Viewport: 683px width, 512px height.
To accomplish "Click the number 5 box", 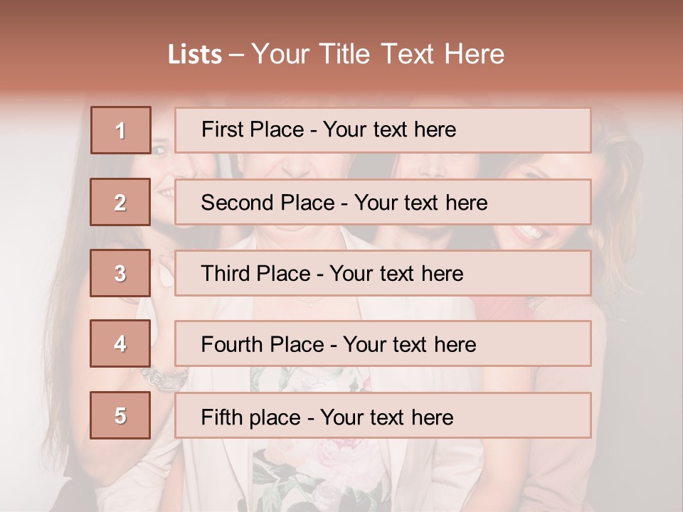I will coord(120,415).
